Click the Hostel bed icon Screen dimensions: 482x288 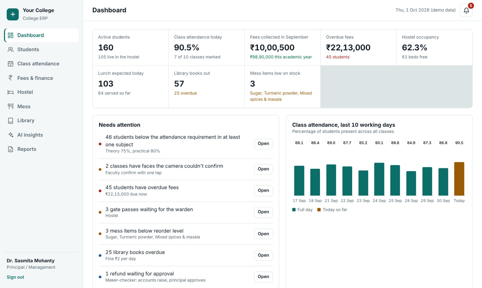point(11,92)
